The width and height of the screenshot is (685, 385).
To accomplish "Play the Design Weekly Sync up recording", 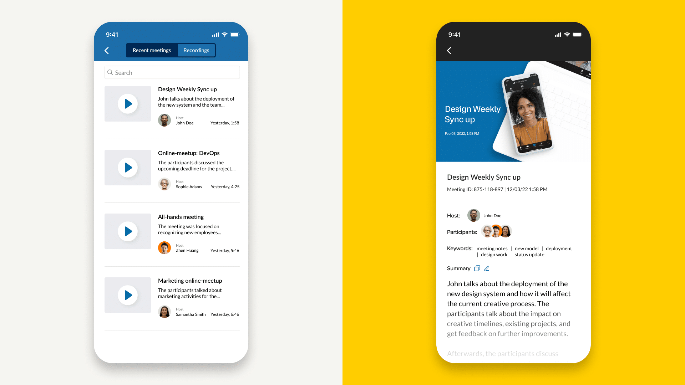I will point(128,103).
